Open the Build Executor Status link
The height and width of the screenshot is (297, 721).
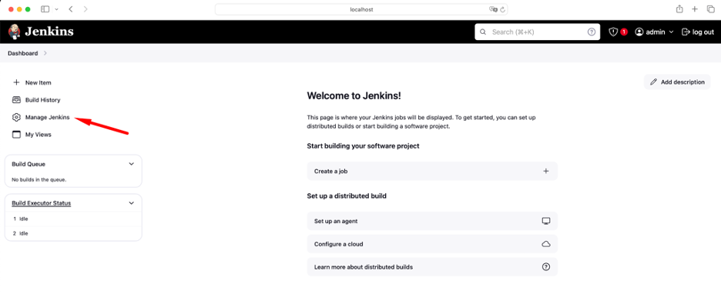pyautogui.click(x=42, y=203)
